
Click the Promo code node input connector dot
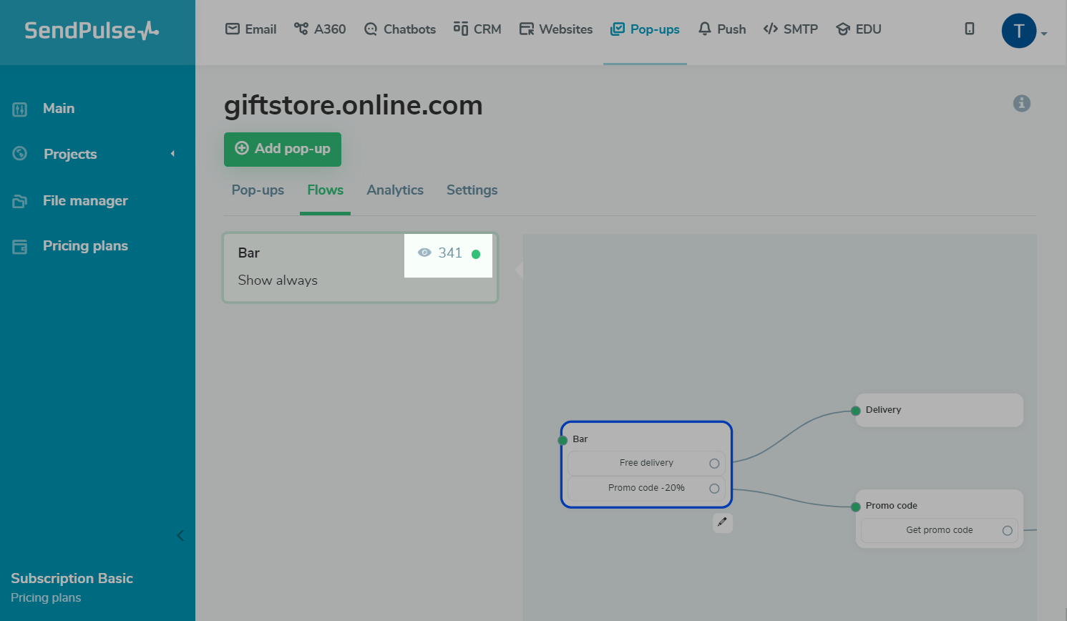tap(856, 507)
